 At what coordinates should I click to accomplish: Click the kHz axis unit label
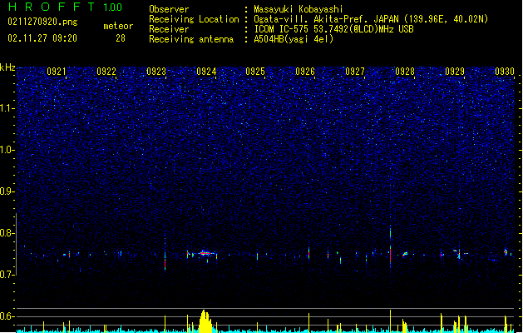7,67
